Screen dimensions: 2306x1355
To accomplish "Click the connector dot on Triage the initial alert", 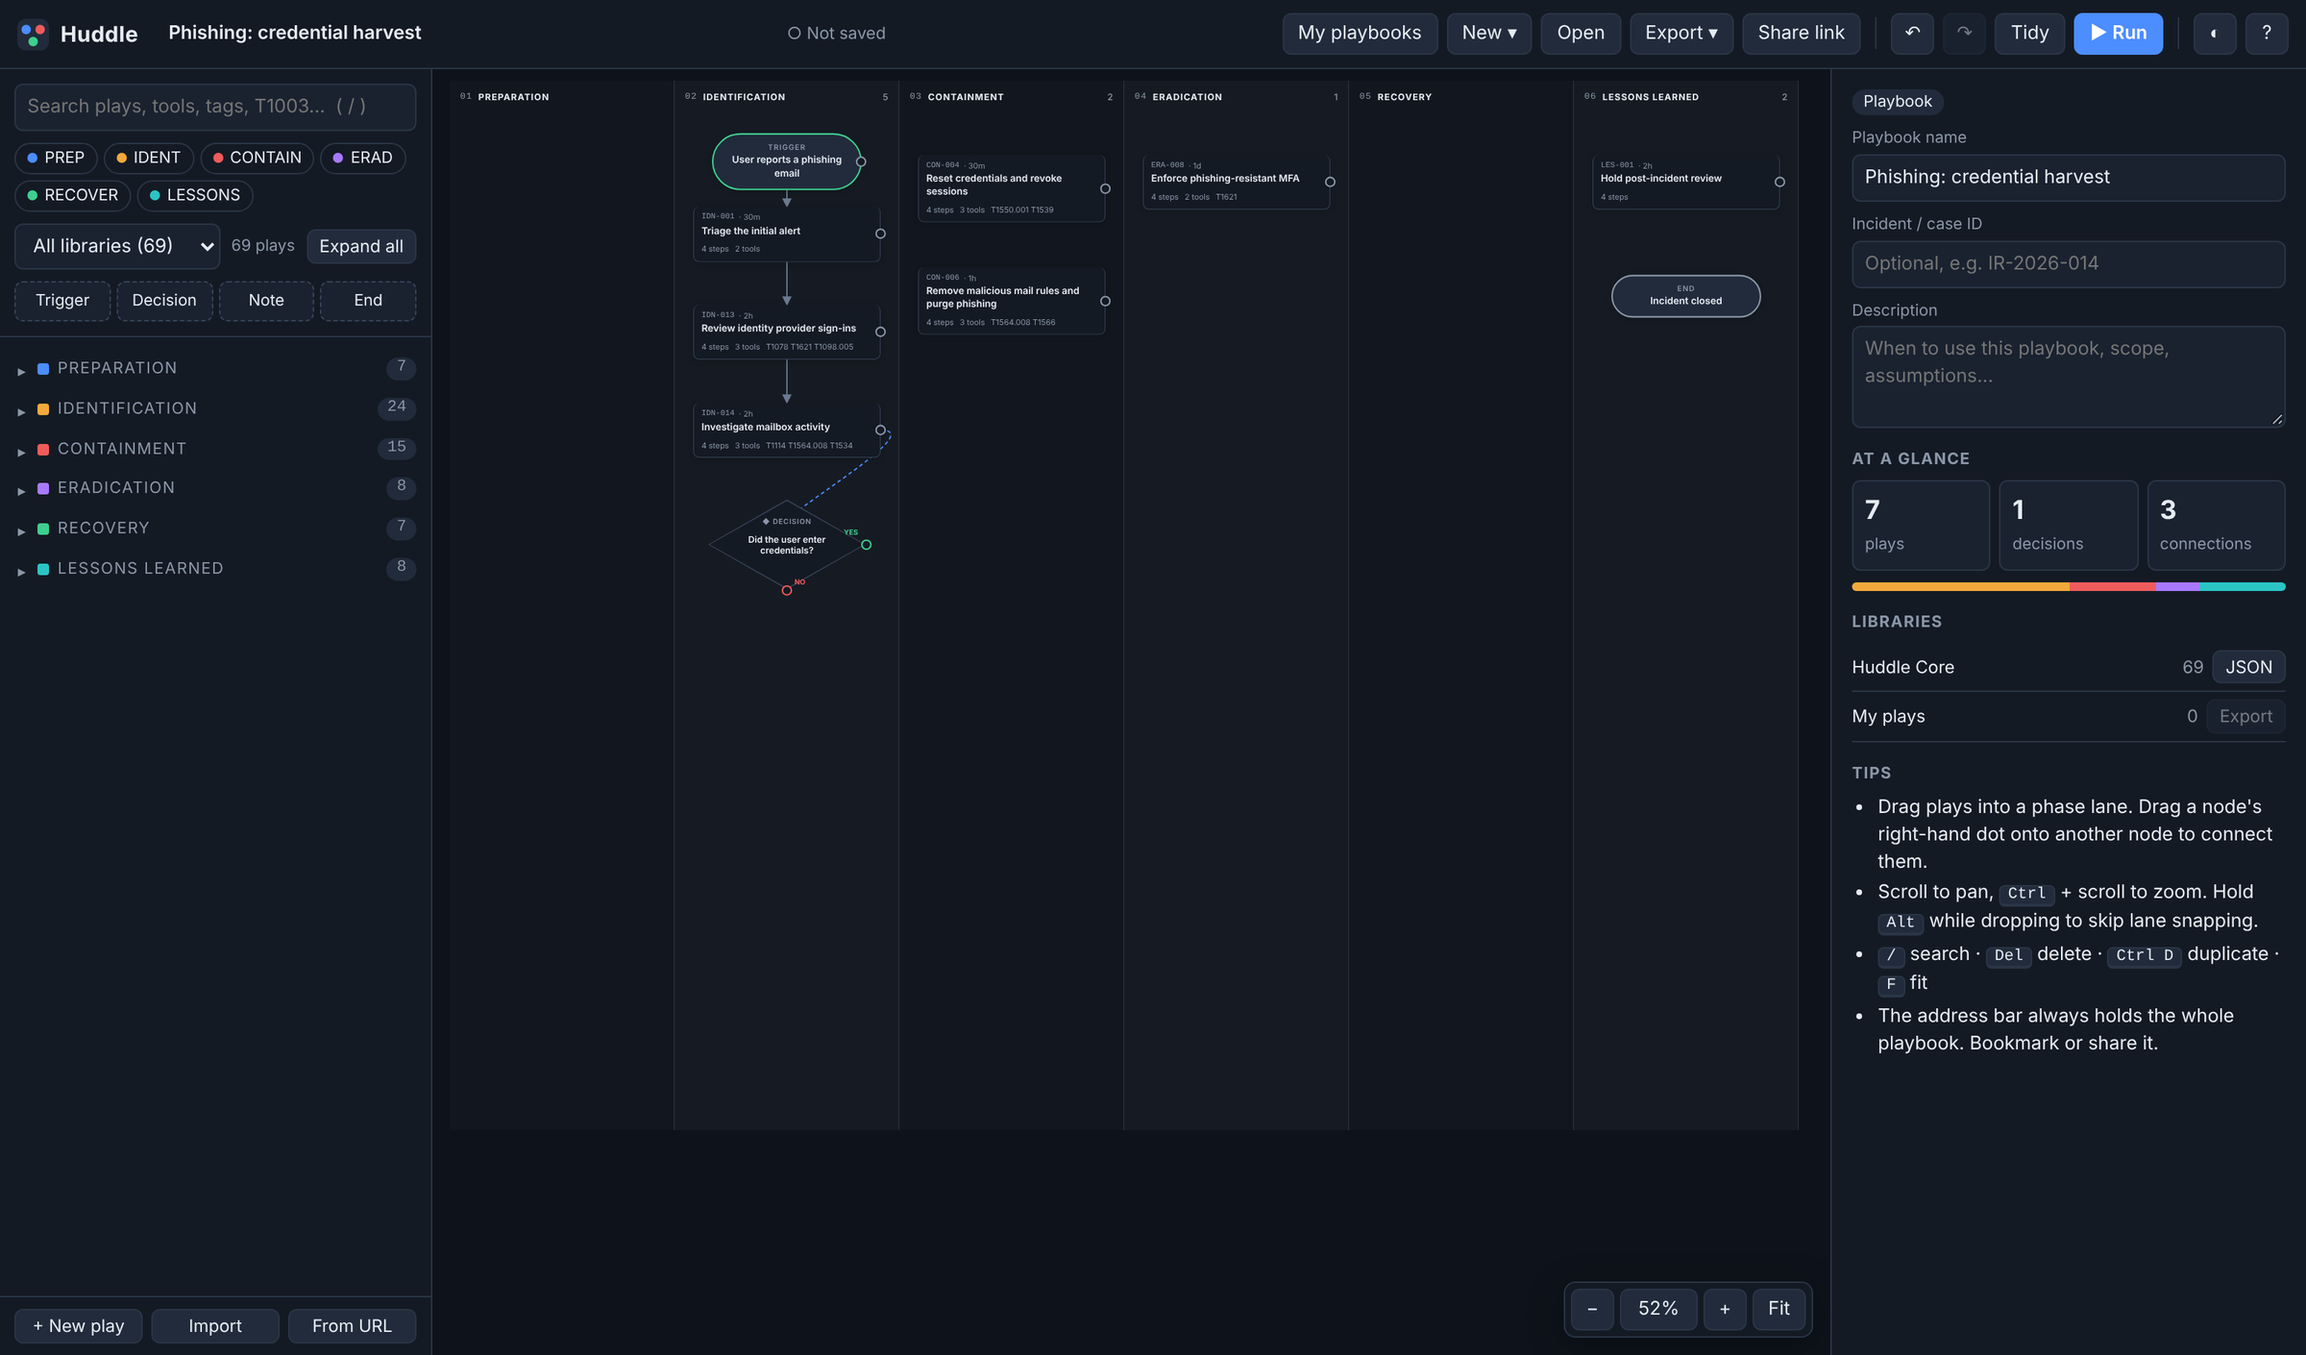I will click(880, 234).
